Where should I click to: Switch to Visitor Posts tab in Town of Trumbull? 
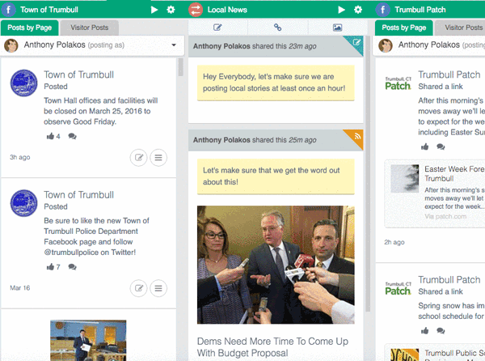pyautogui.click(x=90, y=28)
